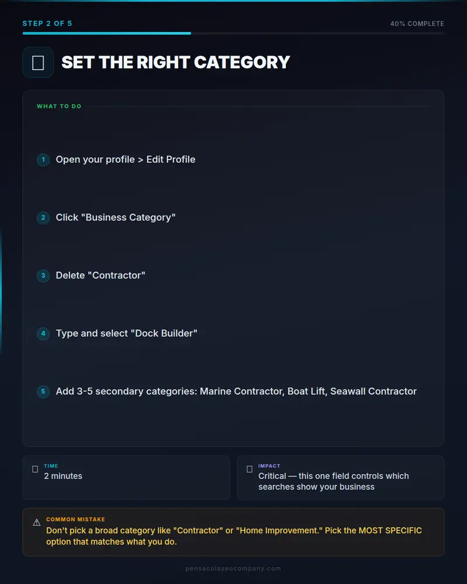Select the secondary categories step text
Image resolution: width=467 pixels, height=584 pixels.
coord(236,391)
